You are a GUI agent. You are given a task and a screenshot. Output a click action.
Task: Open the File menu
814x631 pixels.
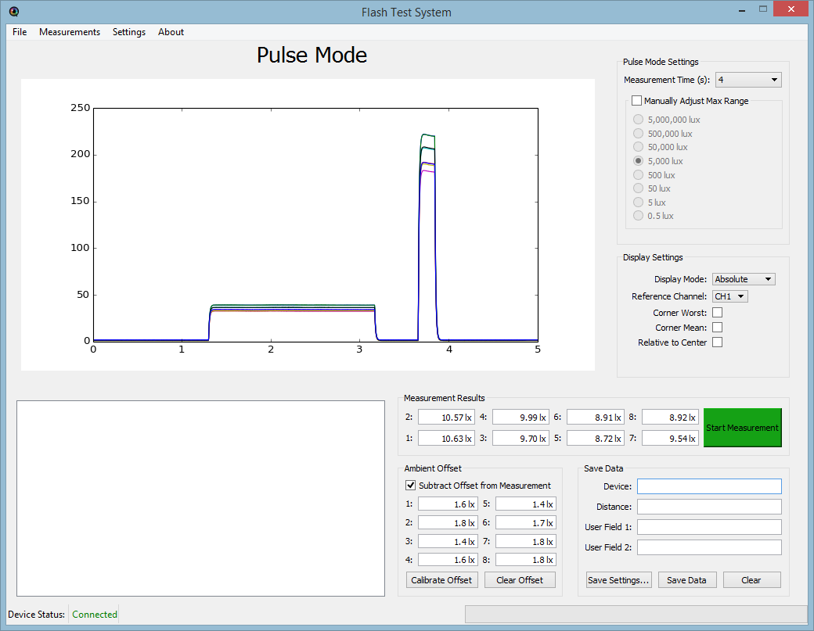tap(20, 32)
